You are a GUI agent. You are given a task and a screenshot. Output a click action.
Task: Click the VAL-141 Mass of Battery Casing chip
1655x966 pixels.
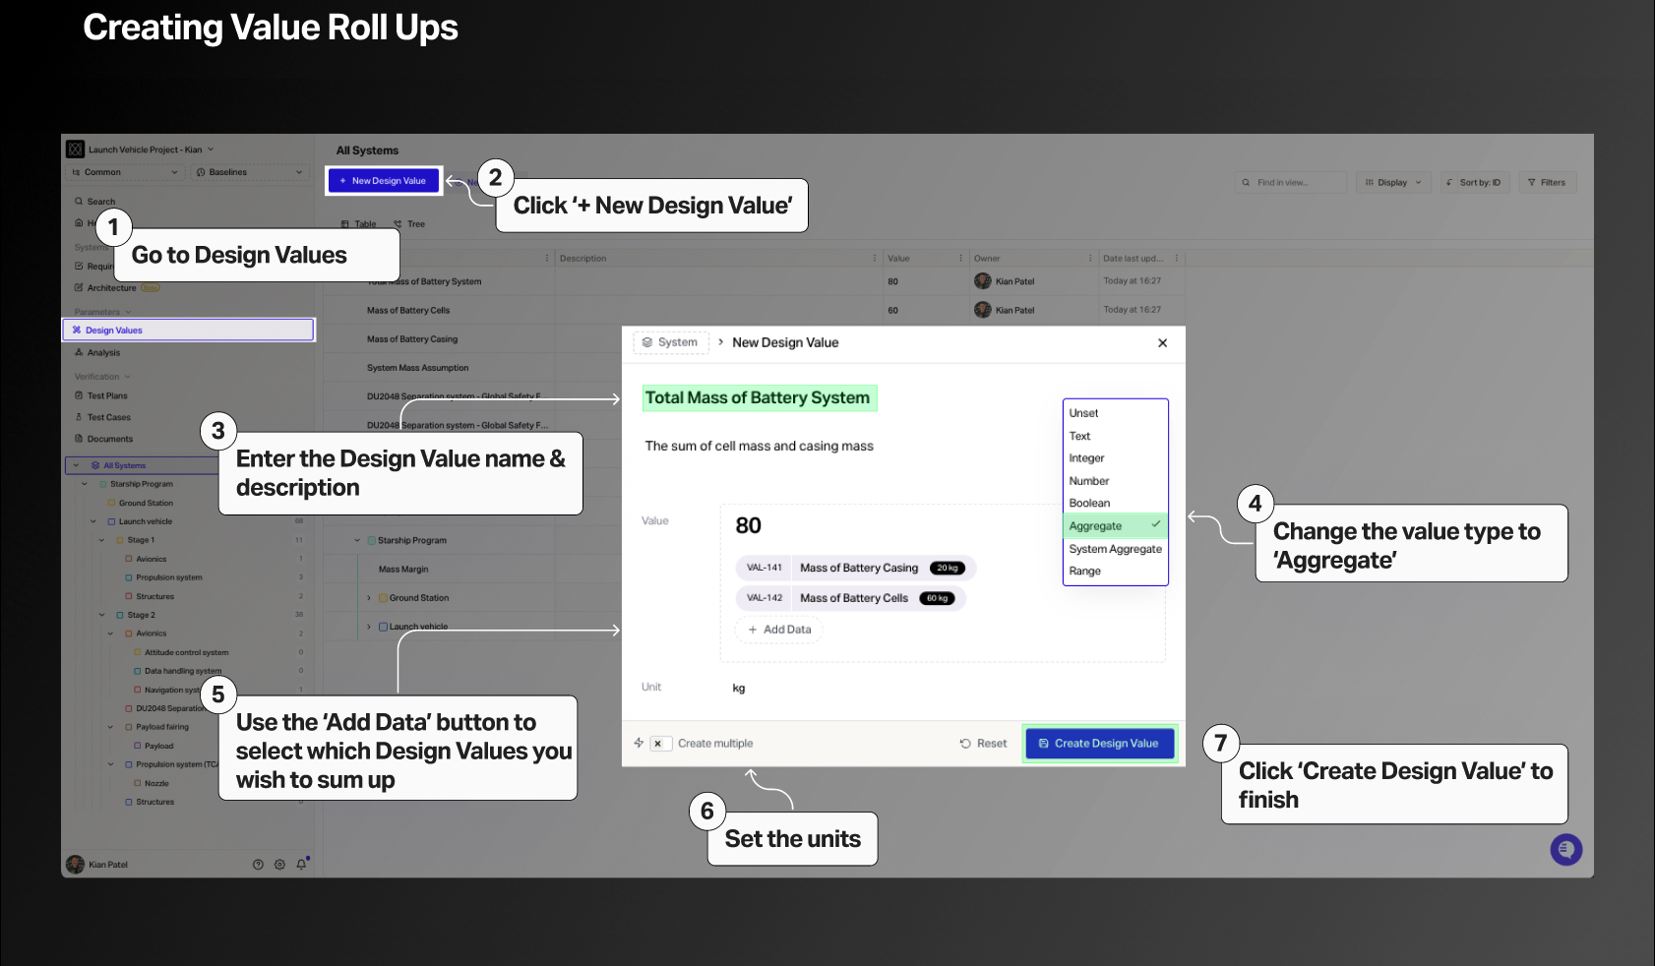click(855, 568)
